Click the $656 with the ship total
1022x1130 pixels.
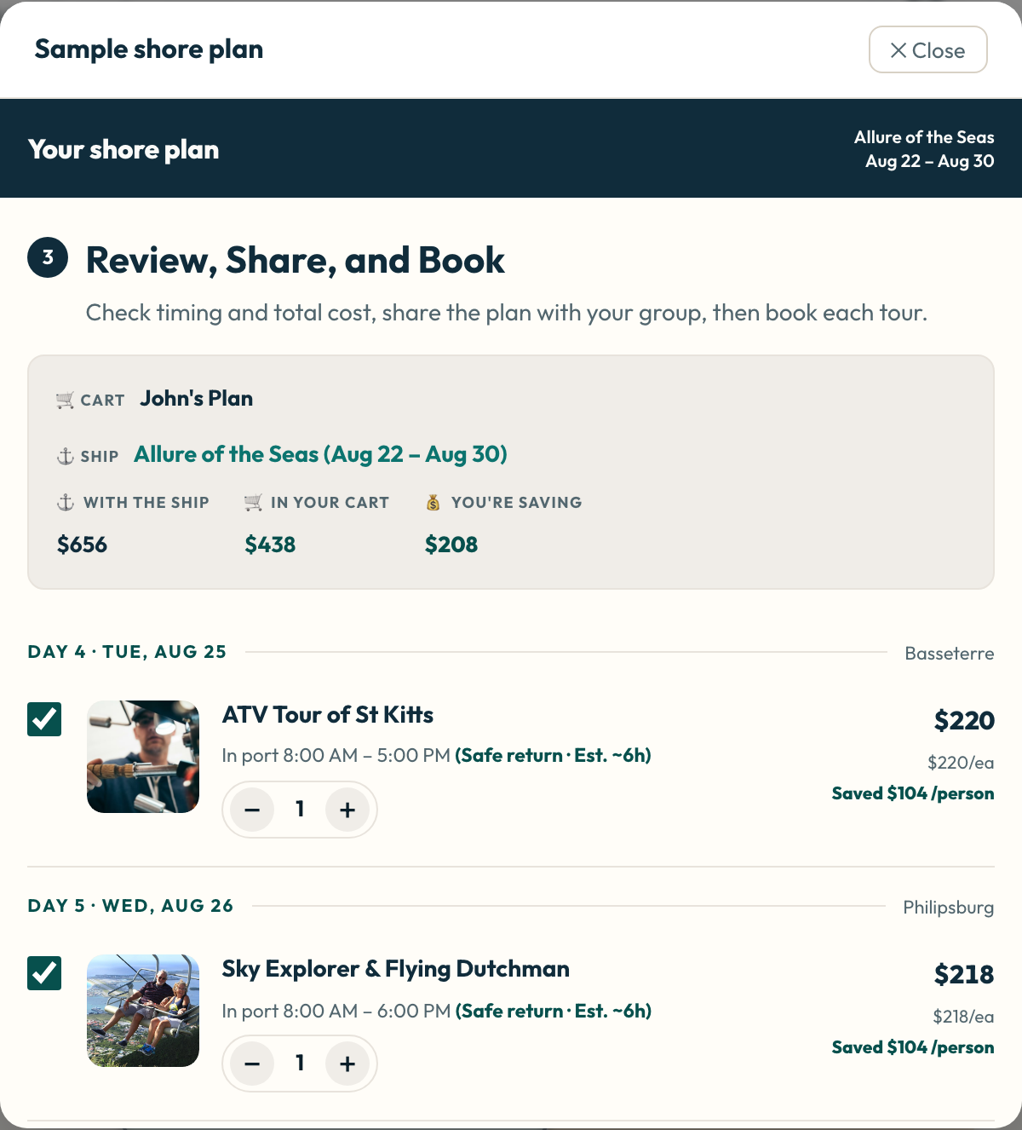pyautogui.click(x=83, y=545)
